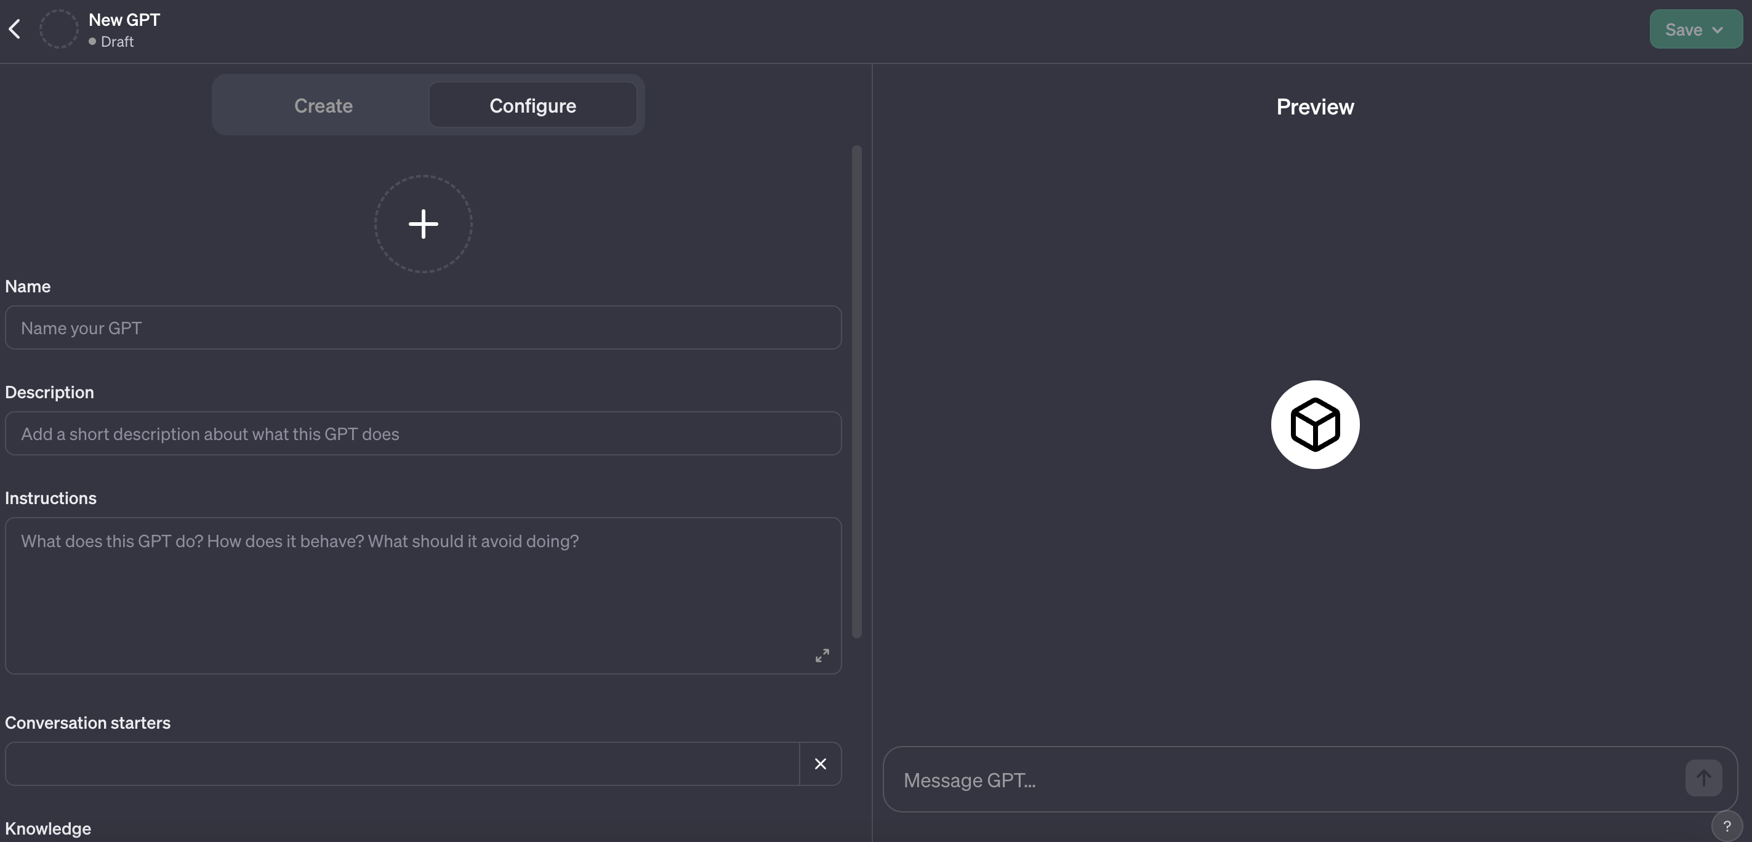Click the plus icon to upload a GPT avatar
This screenshot has width=1752, height=842.
pyautogui.click(x=423, y=224)
